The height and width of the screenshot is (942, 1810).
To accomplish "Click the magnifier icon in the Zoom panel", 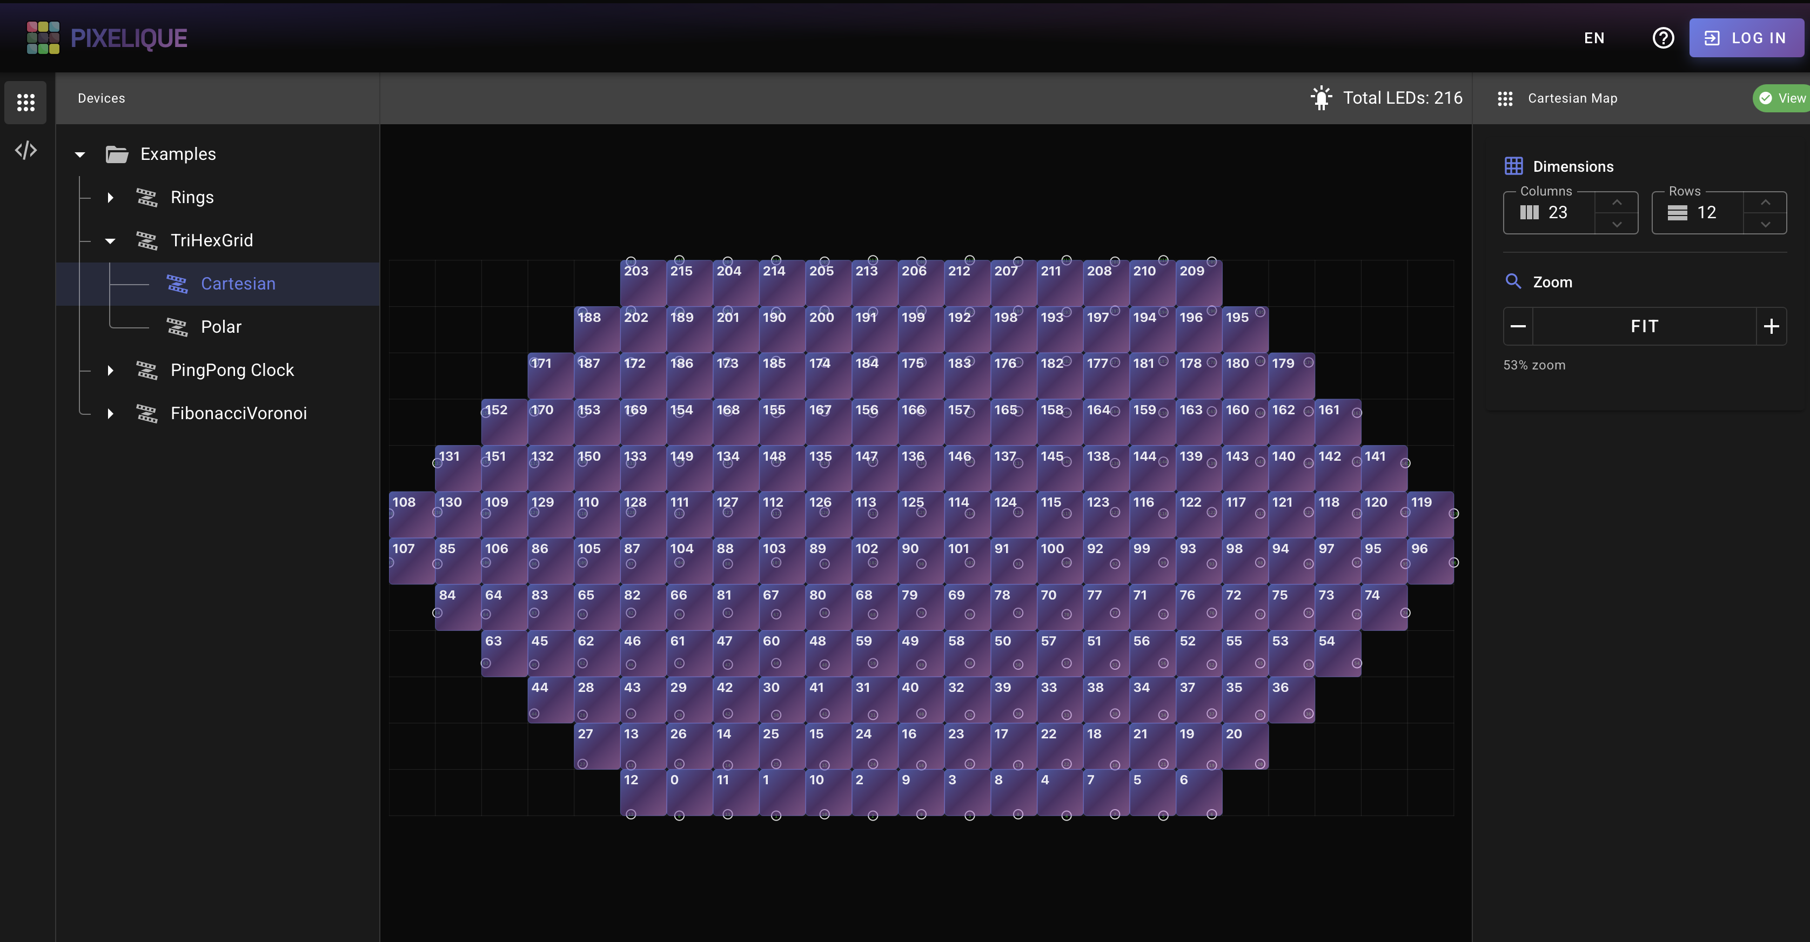I will [1513, 281].
